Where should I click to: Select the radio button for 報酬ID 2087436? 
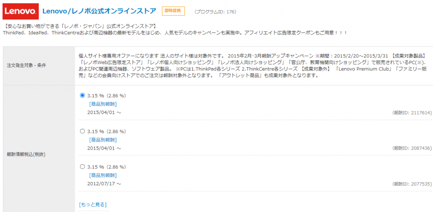pyautogui.click(x=82, y=131)
